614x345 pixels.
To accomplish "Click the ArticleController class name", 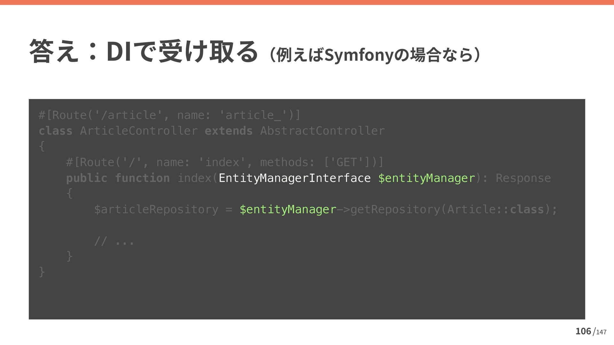I will click(x=138, y=131).
